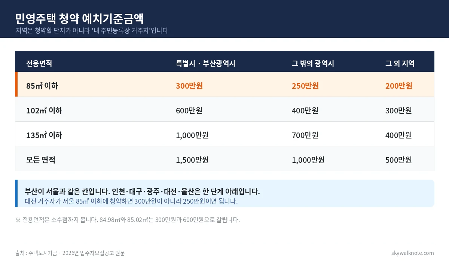Screen dimensions: 449x262
Task: Click the subtitle about '내 주민등록상 거주지'
Action: coord(92,31)
